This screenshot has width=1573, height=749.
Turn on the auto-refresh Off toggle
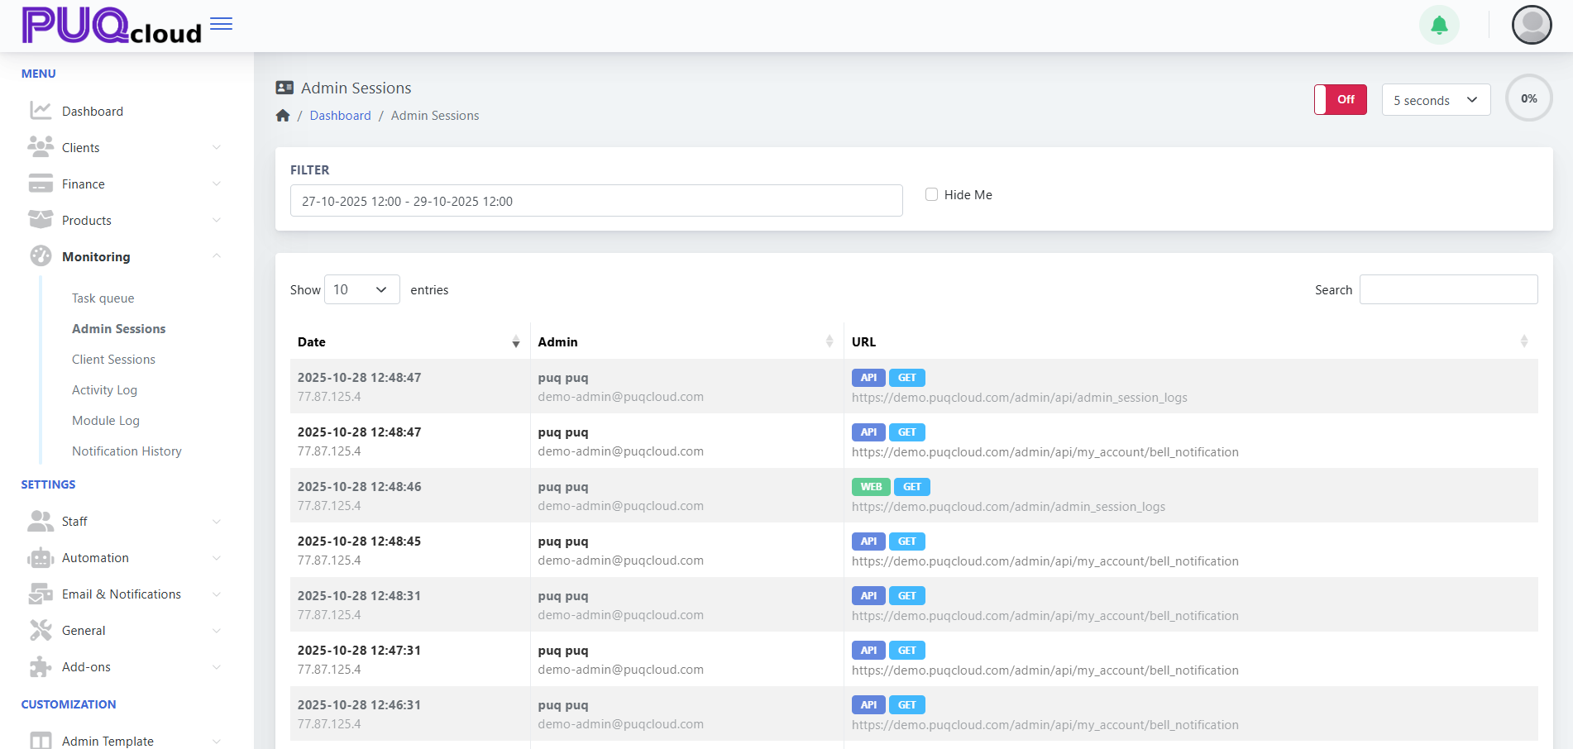pyautogui.click(x=1340, y=99)
